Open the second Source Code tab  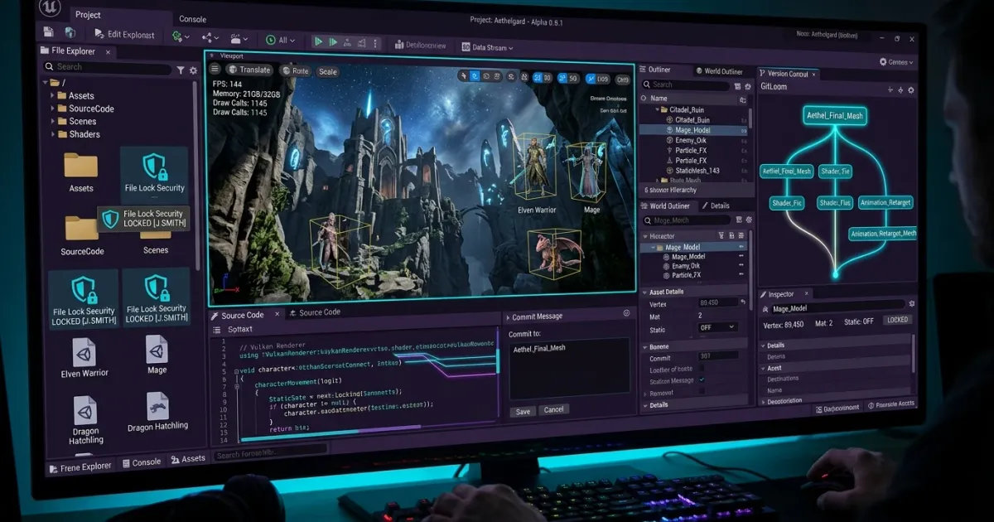[315, 312]
